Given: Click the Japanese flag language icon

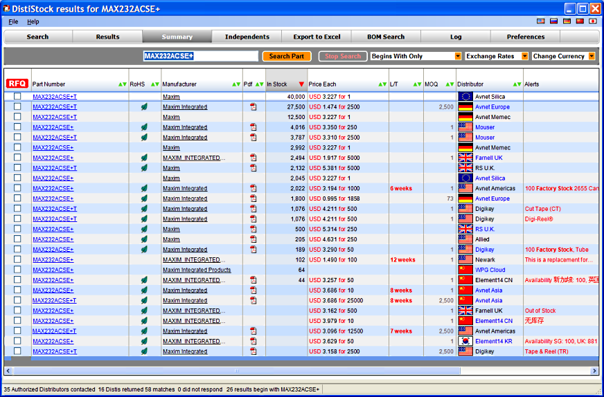Looking at the screenshot, I should 593,21.
